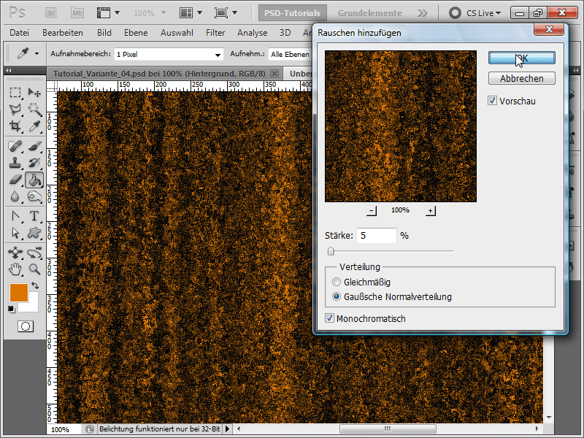Reset default foreground and background colors
Viewport: 584px width, 438px height.
pyautogui.click(x=12, y=309)
